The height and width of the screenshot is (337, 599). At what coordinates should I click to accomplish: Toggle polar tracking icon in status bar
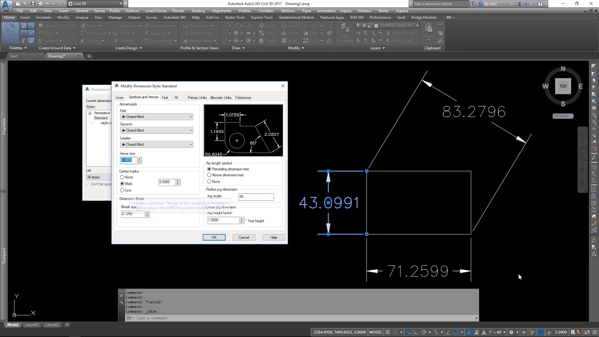click(424, 332)
